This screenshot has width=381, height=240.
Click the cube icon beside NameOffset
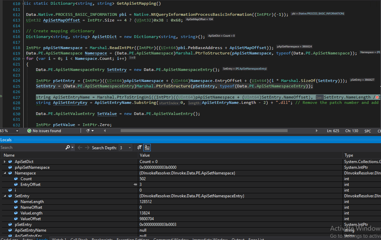[16, 207]
